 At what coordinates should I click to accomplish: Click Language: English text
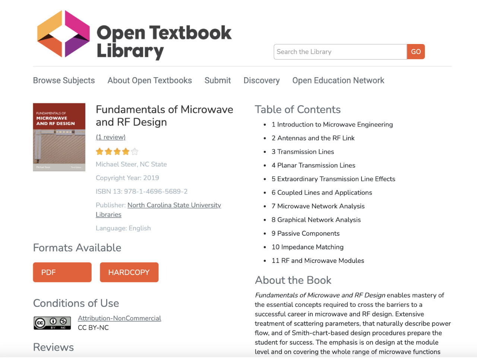(123, 228)
